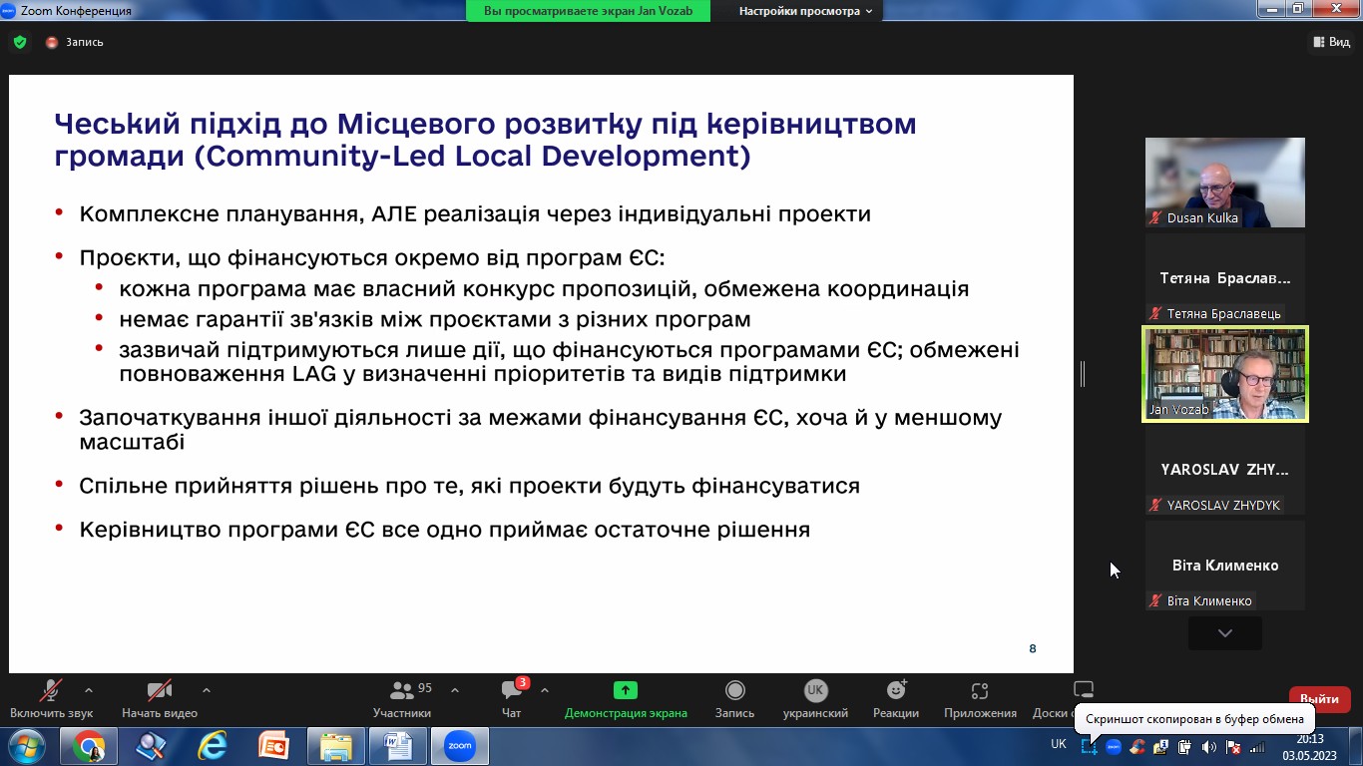
Task: Open Настройки просмотра dropdown
Action: tap(805, 11)
